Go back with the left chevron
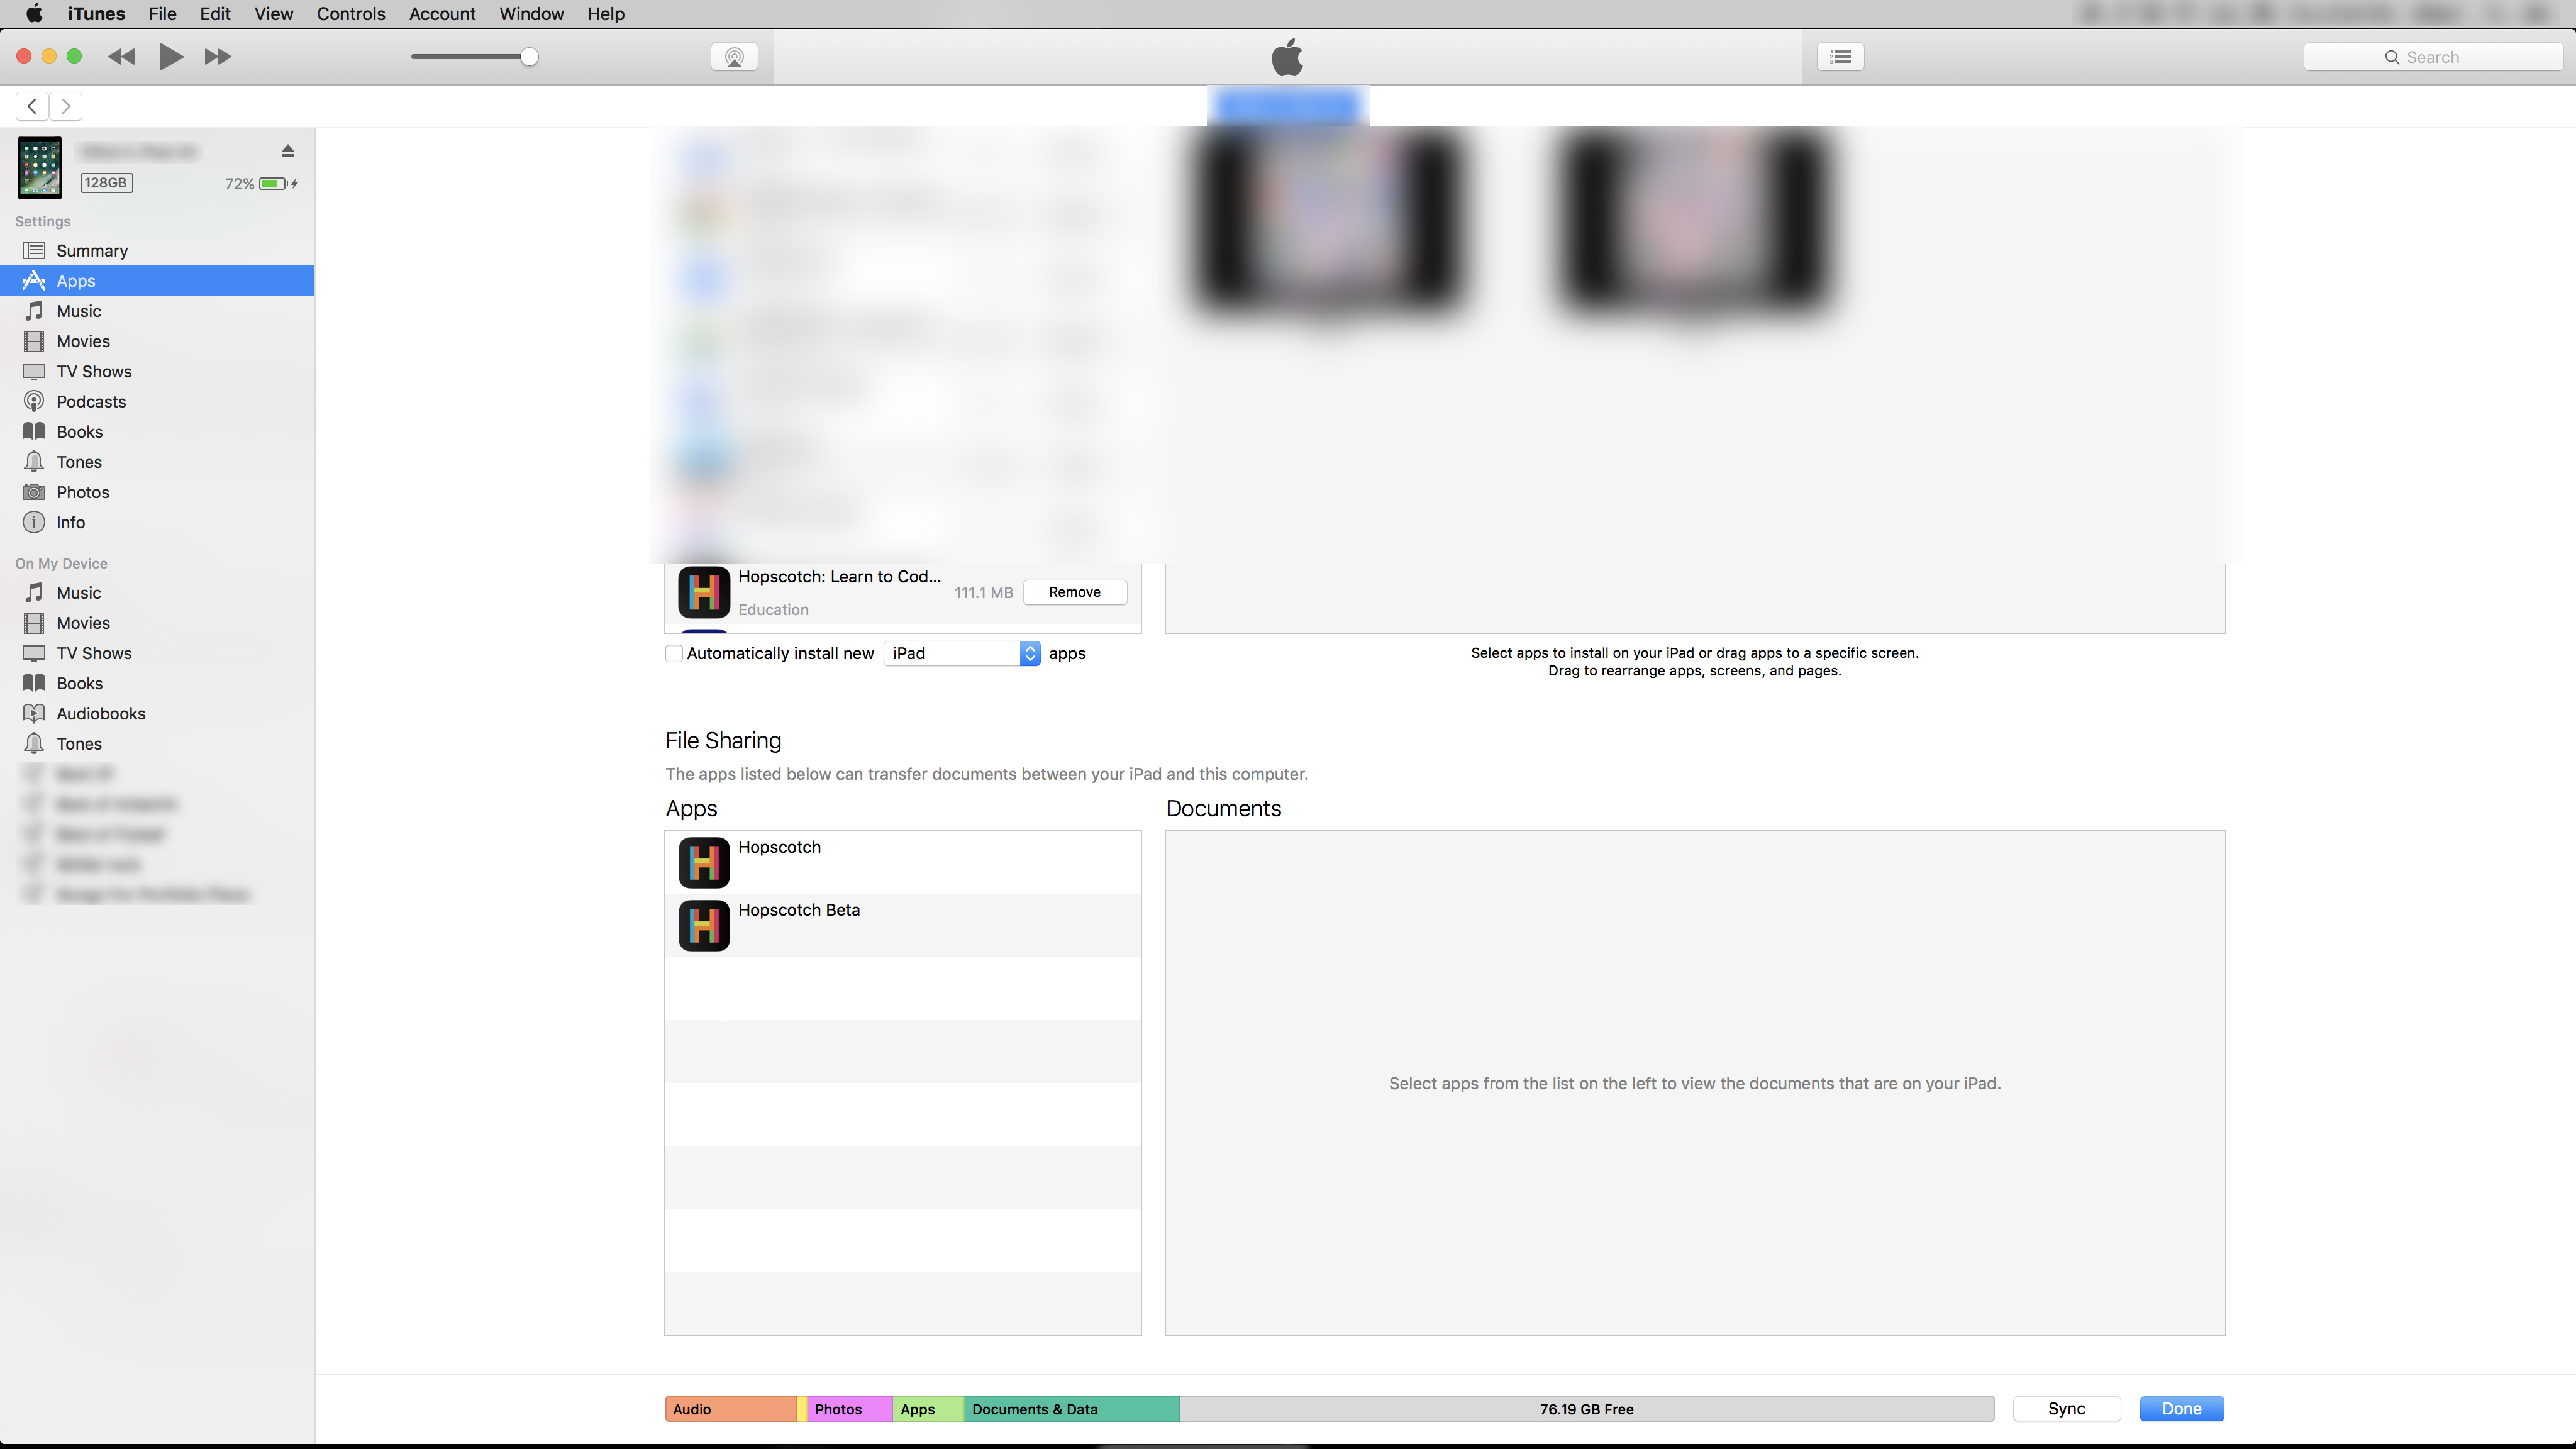 tap(32, 106)
